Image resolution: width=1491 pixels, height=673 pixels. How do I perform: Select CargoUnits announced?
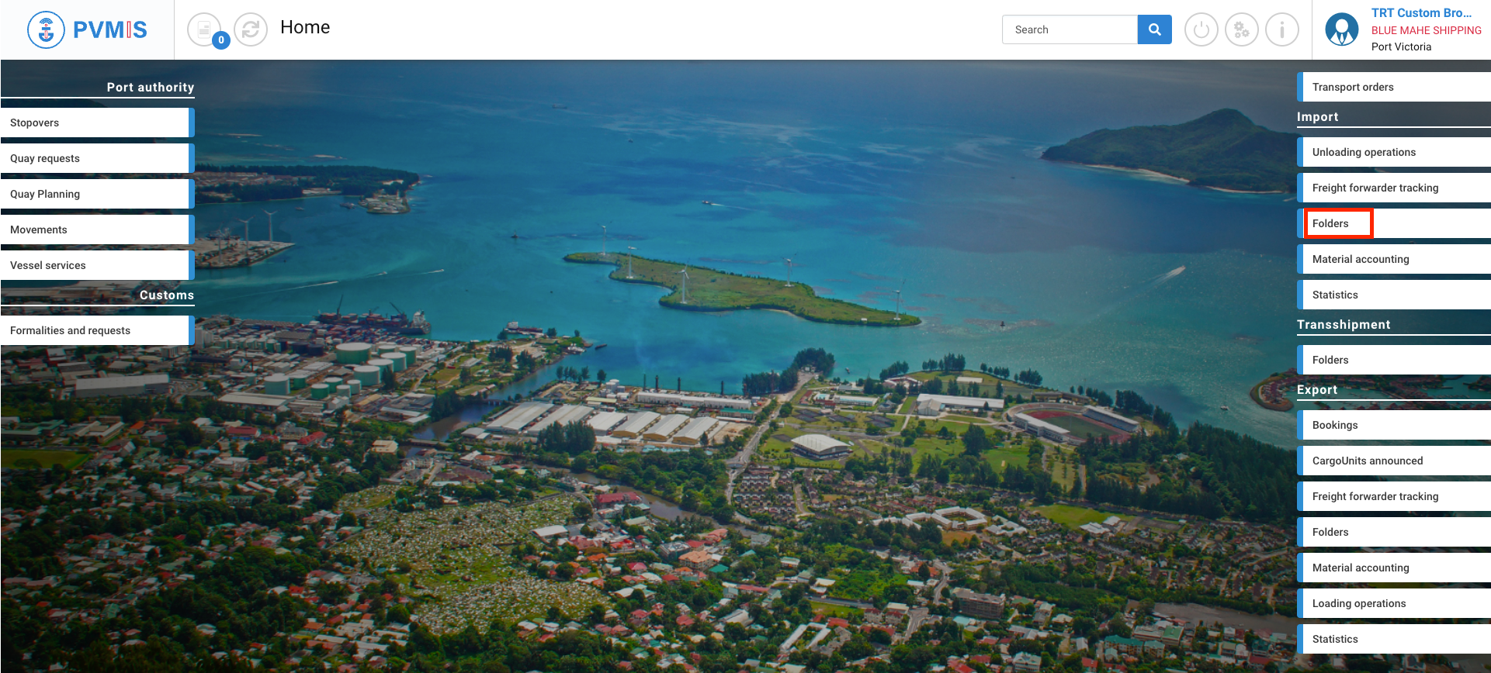point(1393,461)
